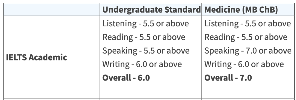This screenshot has width=296, height=100.
Task: Click Undergraduate Listening - 5.5 or above
Action: 146,24
